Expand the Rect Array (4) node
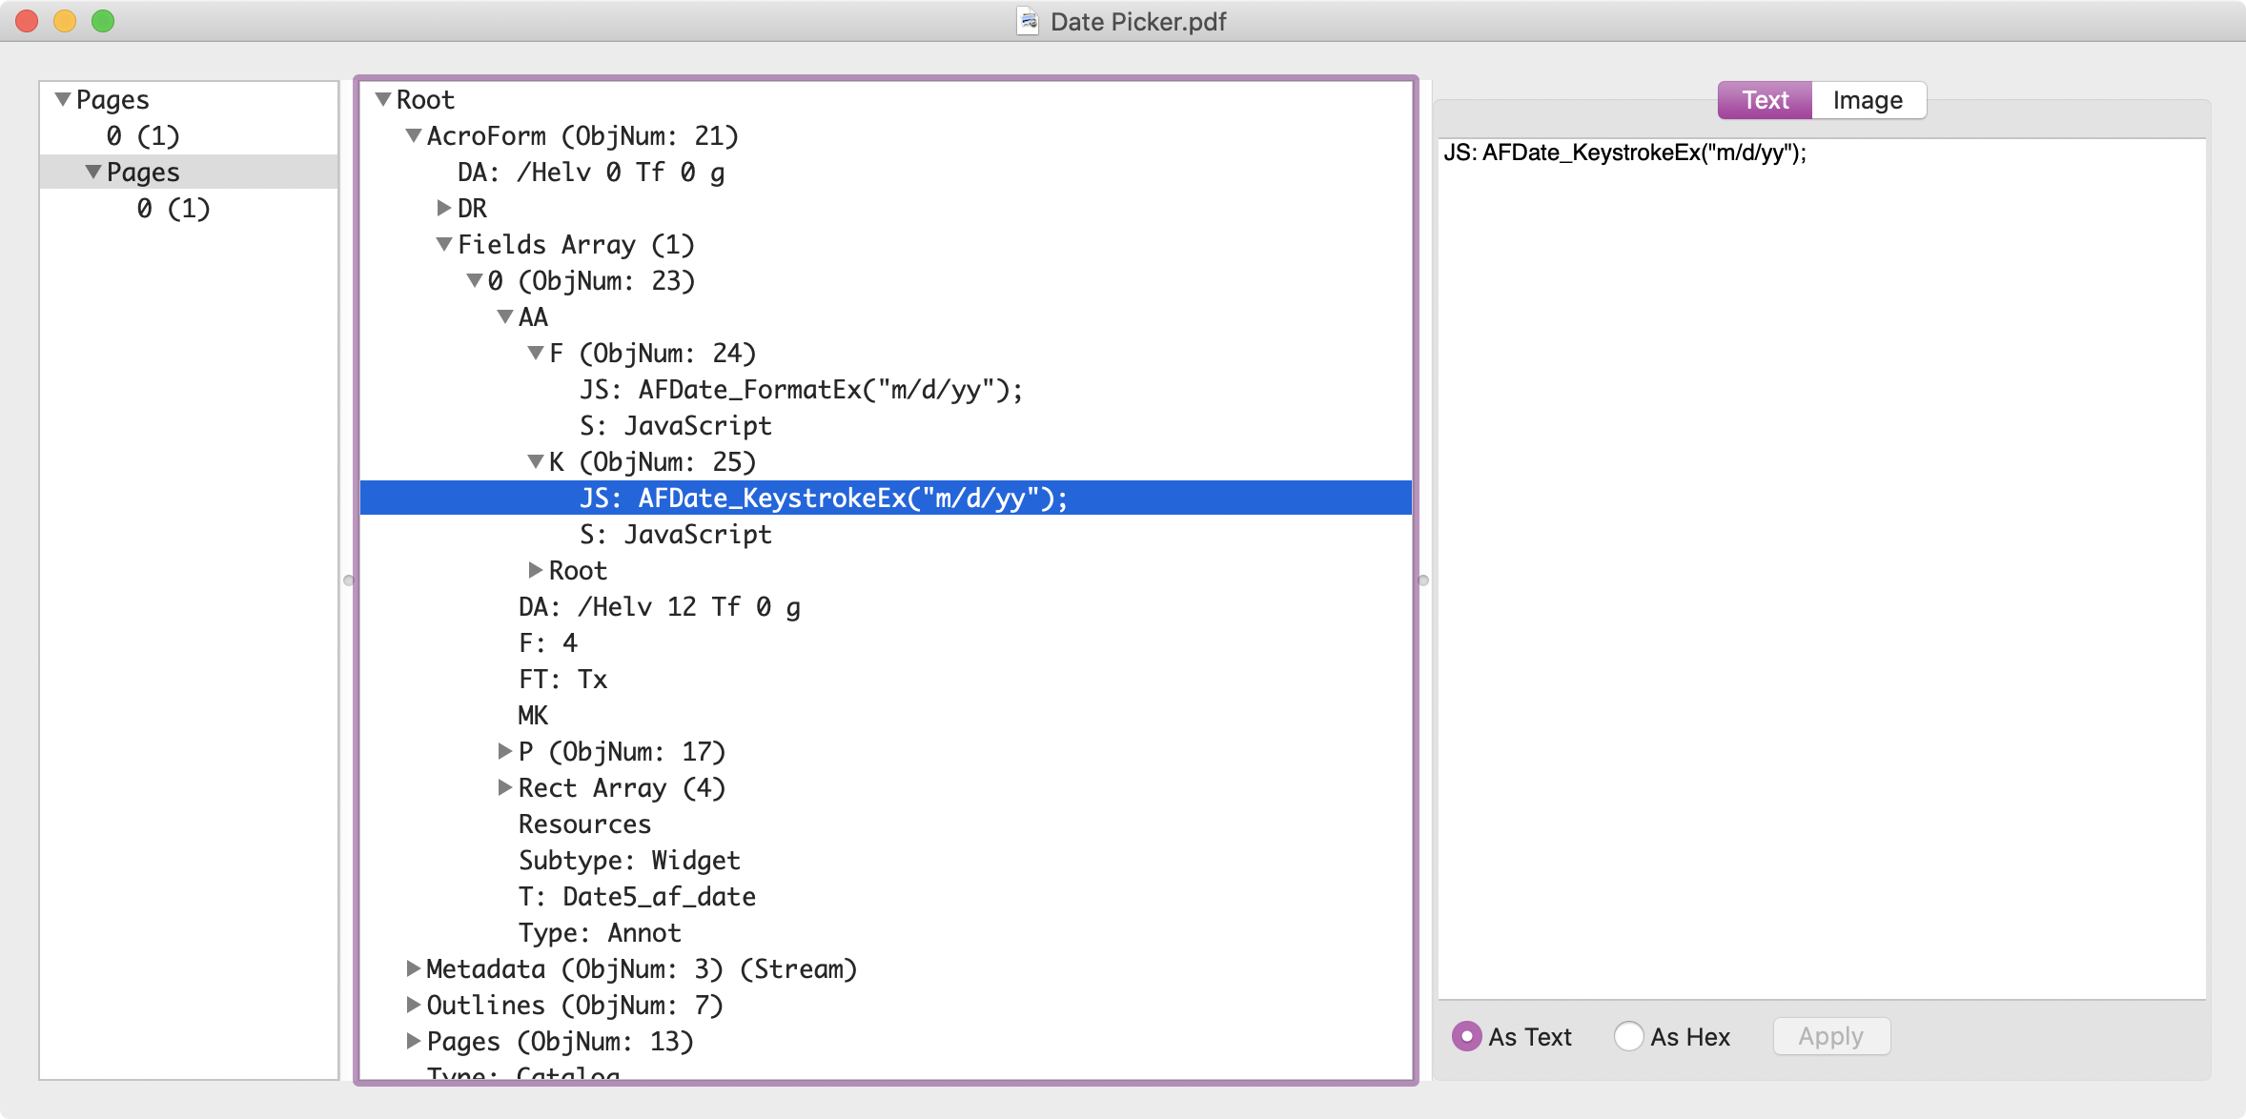Screen dimensions: 2246x1119 [x=503, y=787]
